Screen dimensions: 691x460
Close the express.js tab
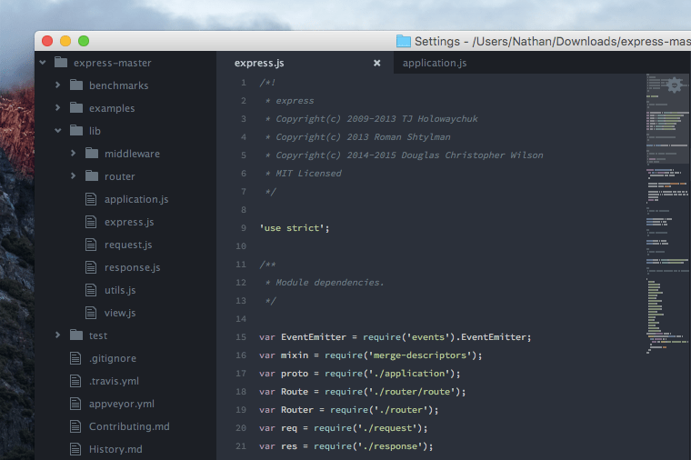376,63
